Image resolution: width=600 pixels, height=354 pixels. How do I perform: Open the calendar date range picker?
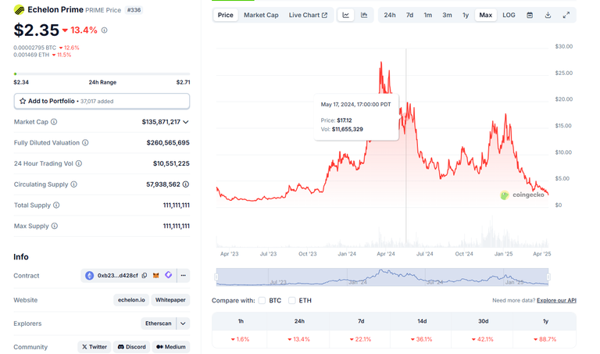[x=530, y=15]
